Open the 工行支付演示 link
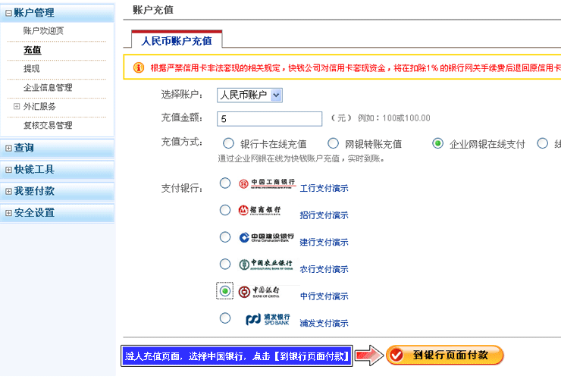Viewport: 561px width, 379px height. click(x=324, y=188)
